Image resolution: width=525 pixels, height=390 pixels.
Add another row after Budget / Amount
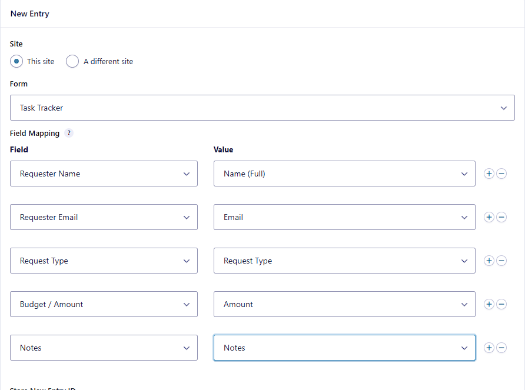coord(489,304)
